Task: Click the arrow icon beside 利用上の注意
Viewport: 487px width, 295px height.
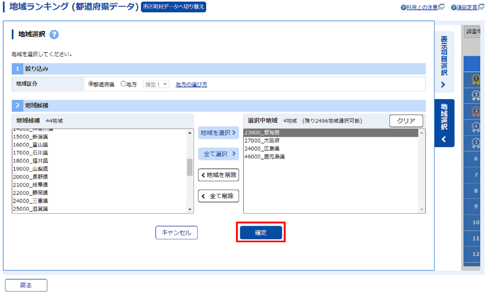Action: [403, 8]
